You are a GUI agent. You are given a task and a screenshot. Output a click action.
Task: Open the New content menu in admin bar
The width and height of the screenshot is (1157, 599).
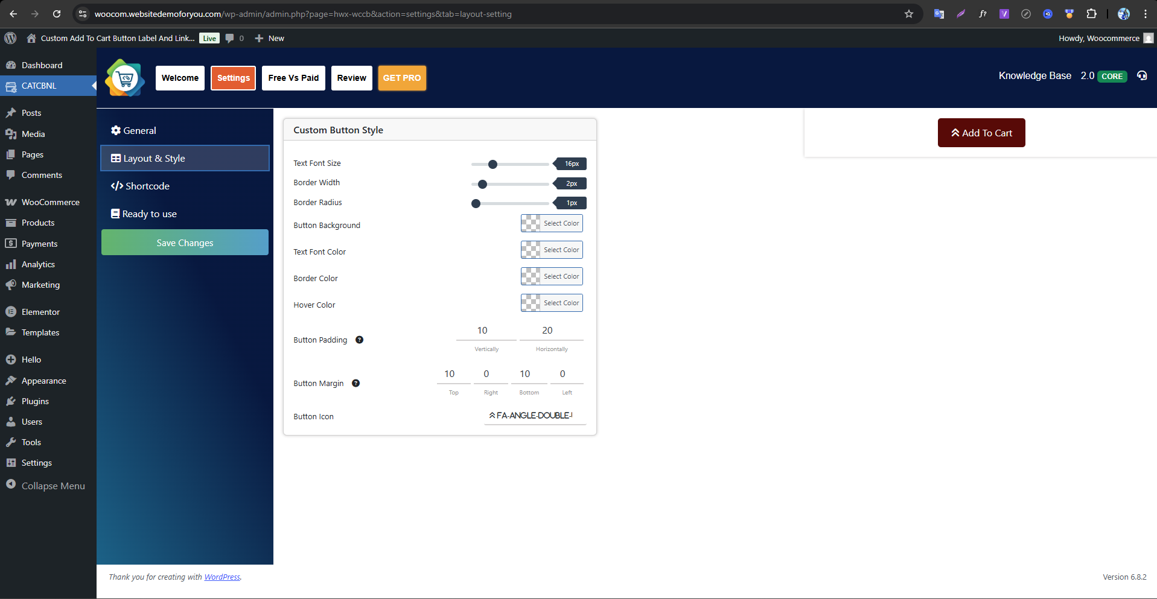tap(269, 38)
